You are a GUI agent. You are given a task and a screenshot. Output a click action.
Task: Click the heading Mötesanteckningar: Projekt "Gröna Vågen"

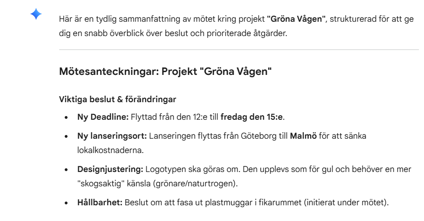(165, 72)
